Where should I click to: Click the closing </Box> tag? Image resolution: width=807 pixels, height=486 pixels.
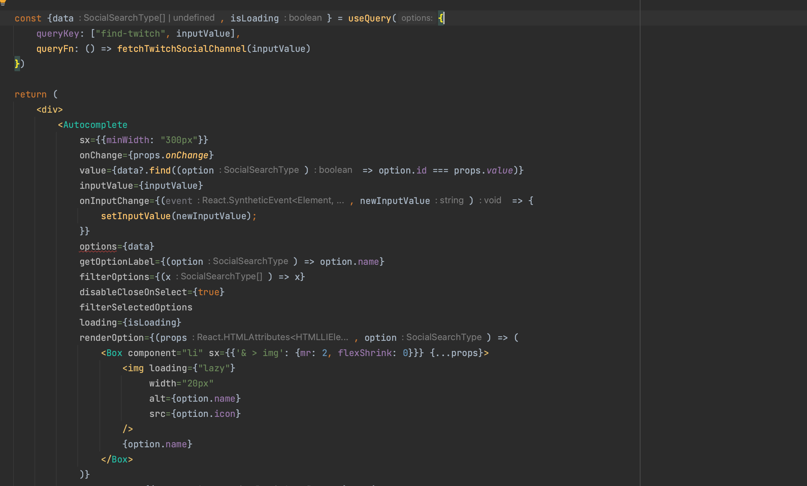117,459
